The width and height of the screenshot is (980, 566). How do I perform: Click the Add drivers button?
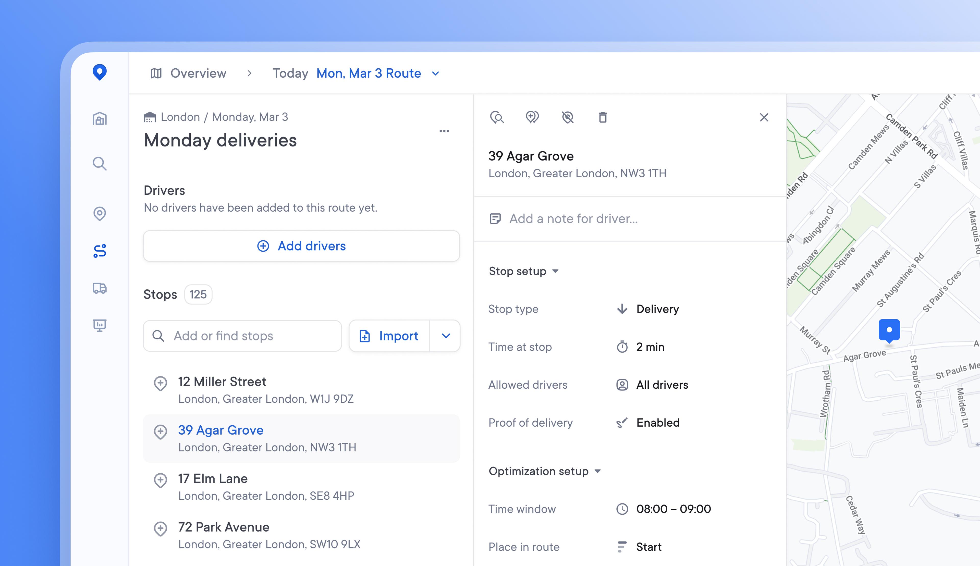point(301,246)
